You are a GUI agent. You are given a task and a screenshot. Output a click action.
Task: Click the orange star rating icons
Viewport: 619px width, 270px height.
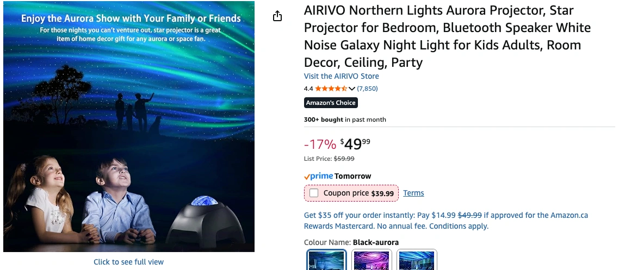pos(331,89)
